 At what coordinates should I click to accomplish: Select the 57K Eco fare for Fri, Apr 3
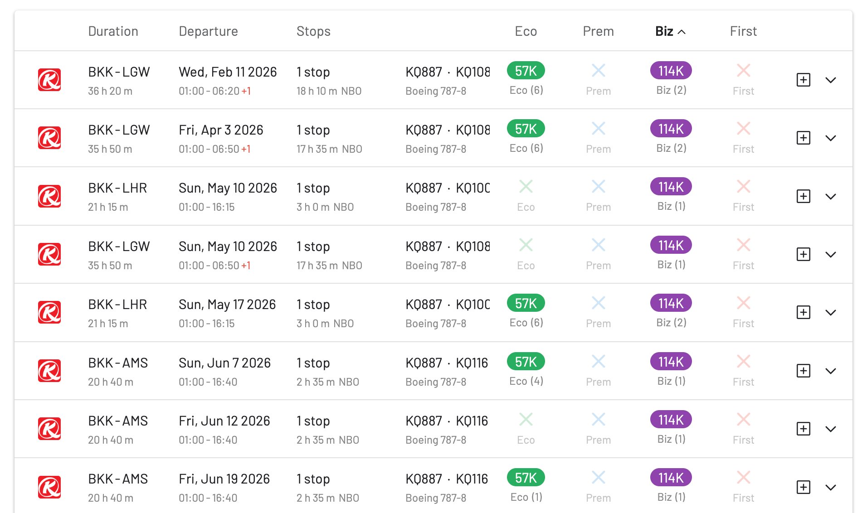click(525, 128)
